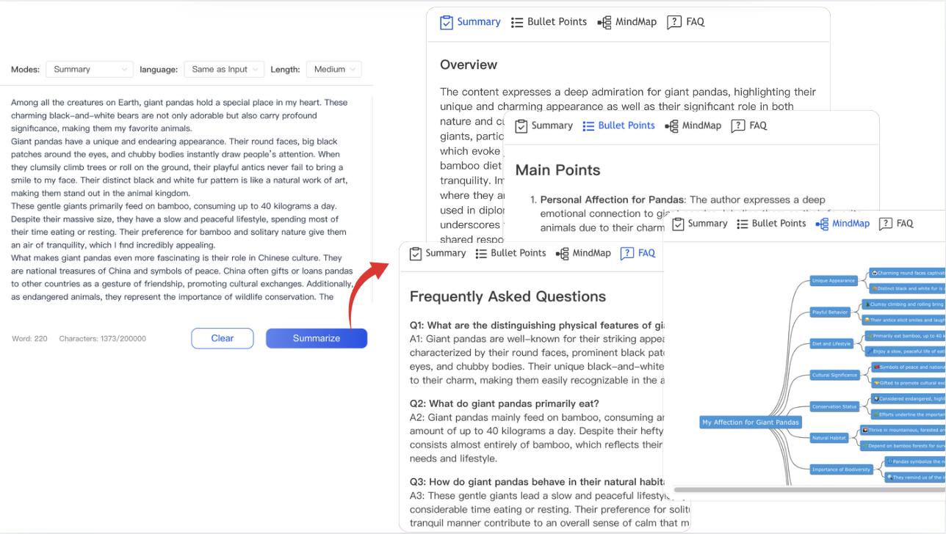The height and width of the screenshot is (534, 946).
Task: Select the Cultural Significance mind map node
Action: (x=834, y=375)
